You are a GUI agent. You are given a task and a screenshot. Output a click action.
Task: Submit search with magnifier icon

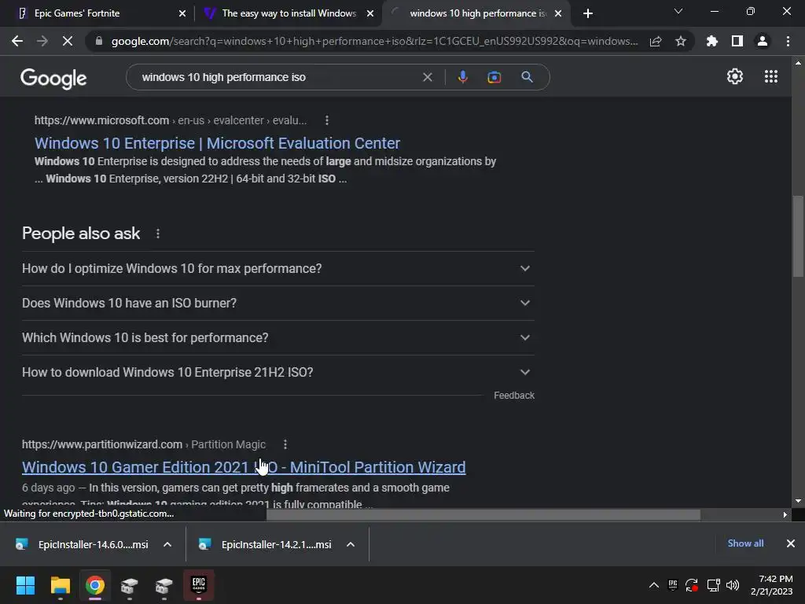(x=527, y=77)
